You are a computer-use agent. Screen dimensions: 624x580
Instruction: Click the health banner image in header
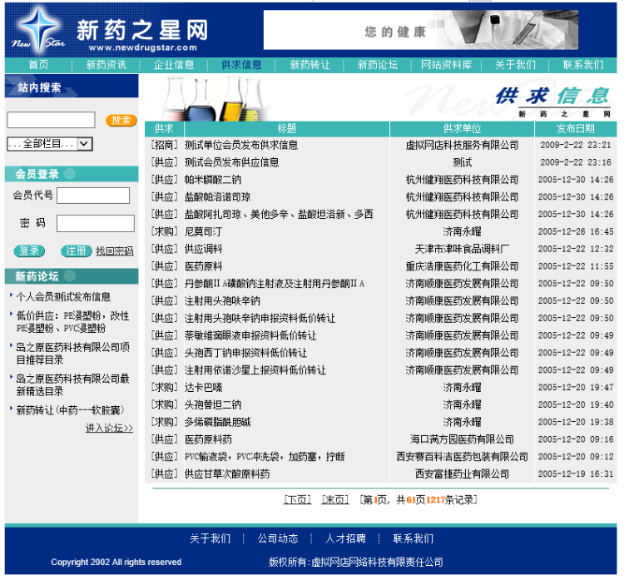(x=421, y=30)
